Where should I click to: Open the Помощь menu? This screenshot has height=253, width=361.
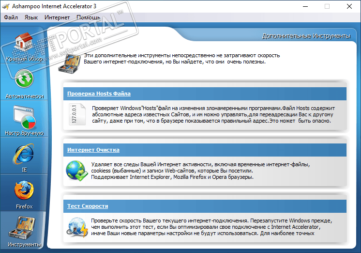coord(88,17)
